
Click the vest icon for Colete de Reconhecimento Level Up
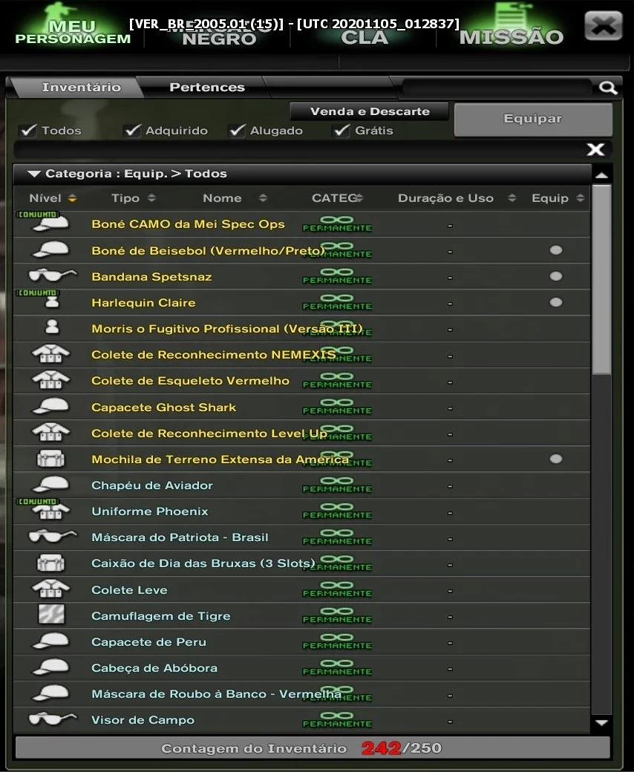coord(50,432)
